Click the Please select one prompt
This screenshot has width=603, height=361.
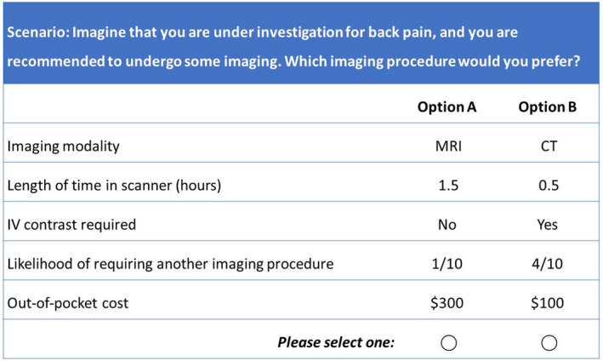tap(336, 342)
